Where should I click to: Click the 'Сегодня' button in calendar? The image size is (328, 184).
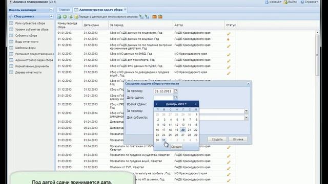(x=176, y=147)
